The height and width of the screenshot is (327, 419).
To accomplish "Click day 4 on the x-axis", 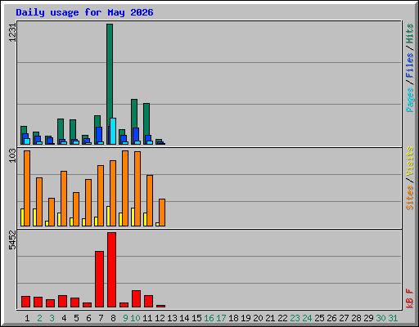I will pos(64,318).
